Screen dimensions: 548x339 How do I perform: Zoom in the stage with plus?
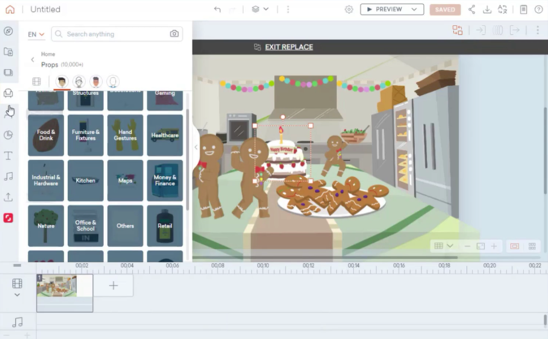(494, 246)
